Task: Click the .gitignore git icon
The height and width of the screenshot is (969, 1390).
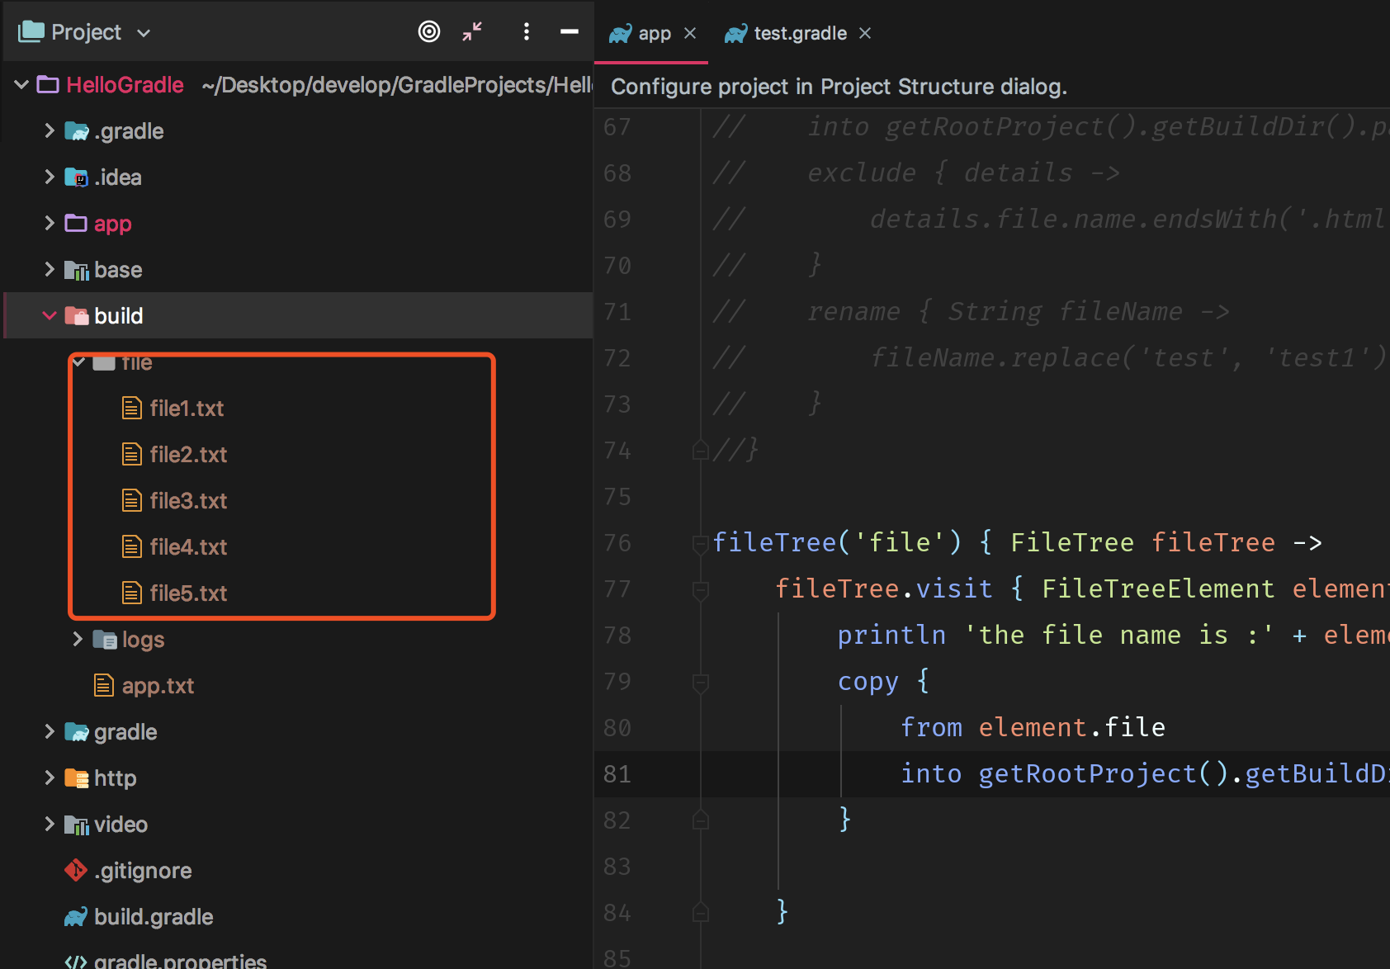Action: 76,870
